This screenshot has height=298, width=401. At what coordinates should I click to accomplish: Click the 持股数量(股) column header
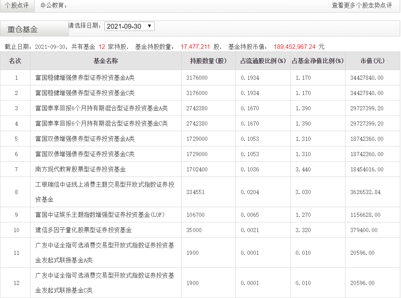pos(208,61)
